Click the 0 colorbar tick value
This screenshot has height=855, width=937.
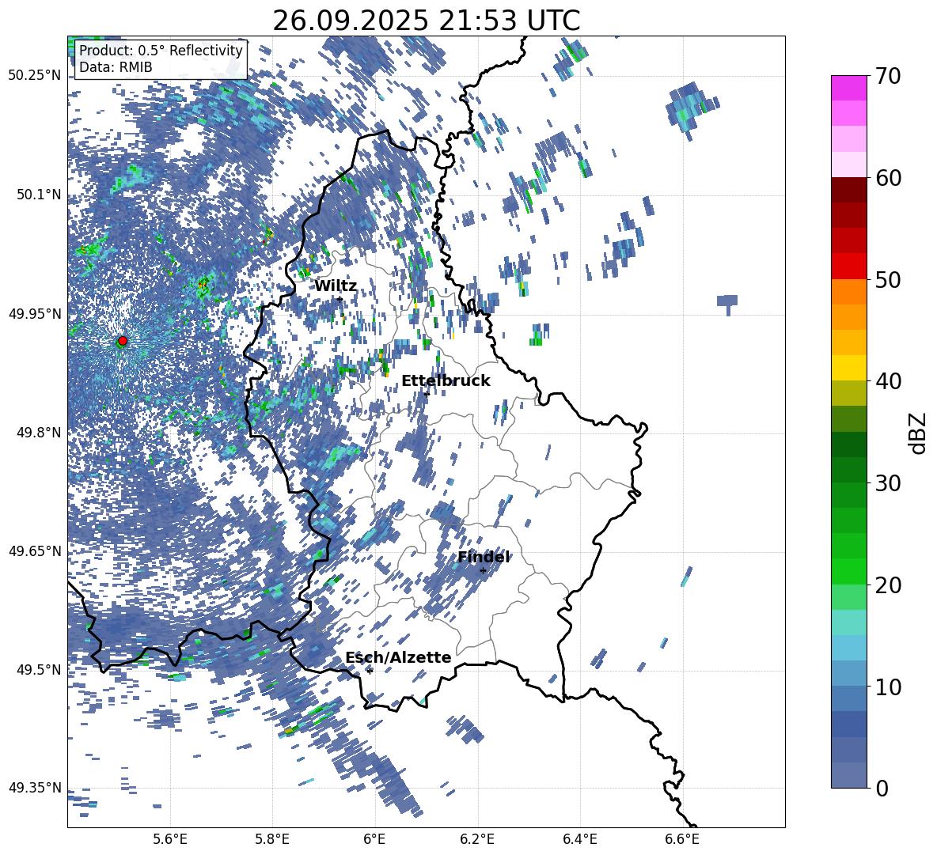(882, 789)
